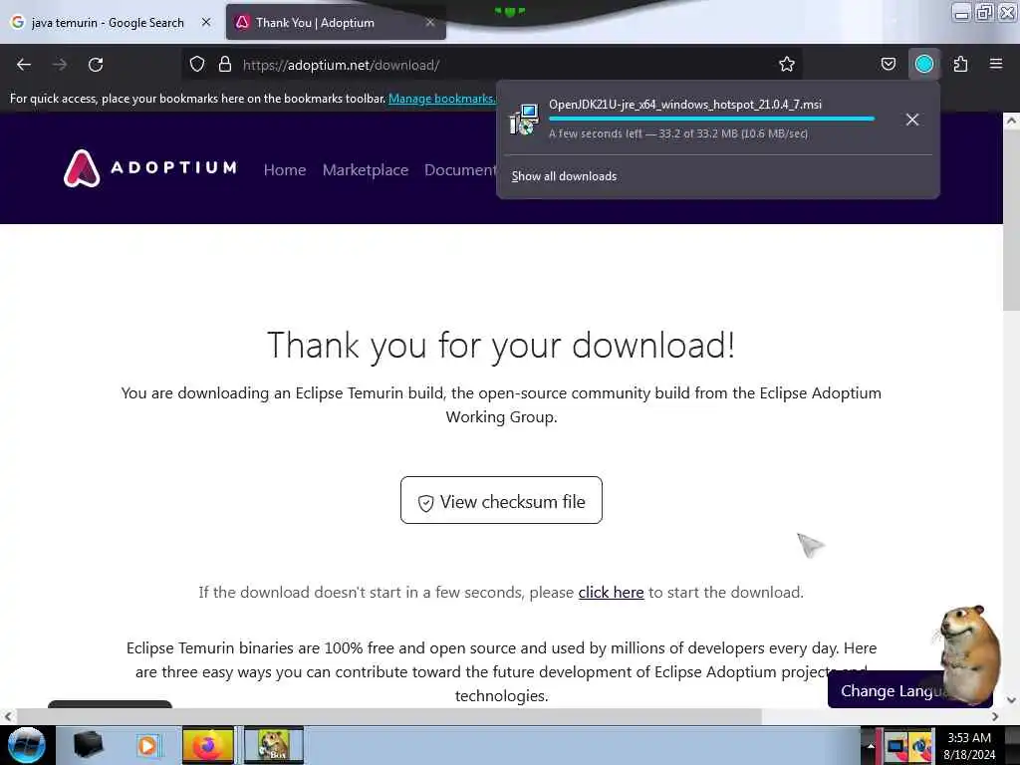Click the Thank you for your download heading
This screenshot has width=1020, height=765.
point(502,345)
